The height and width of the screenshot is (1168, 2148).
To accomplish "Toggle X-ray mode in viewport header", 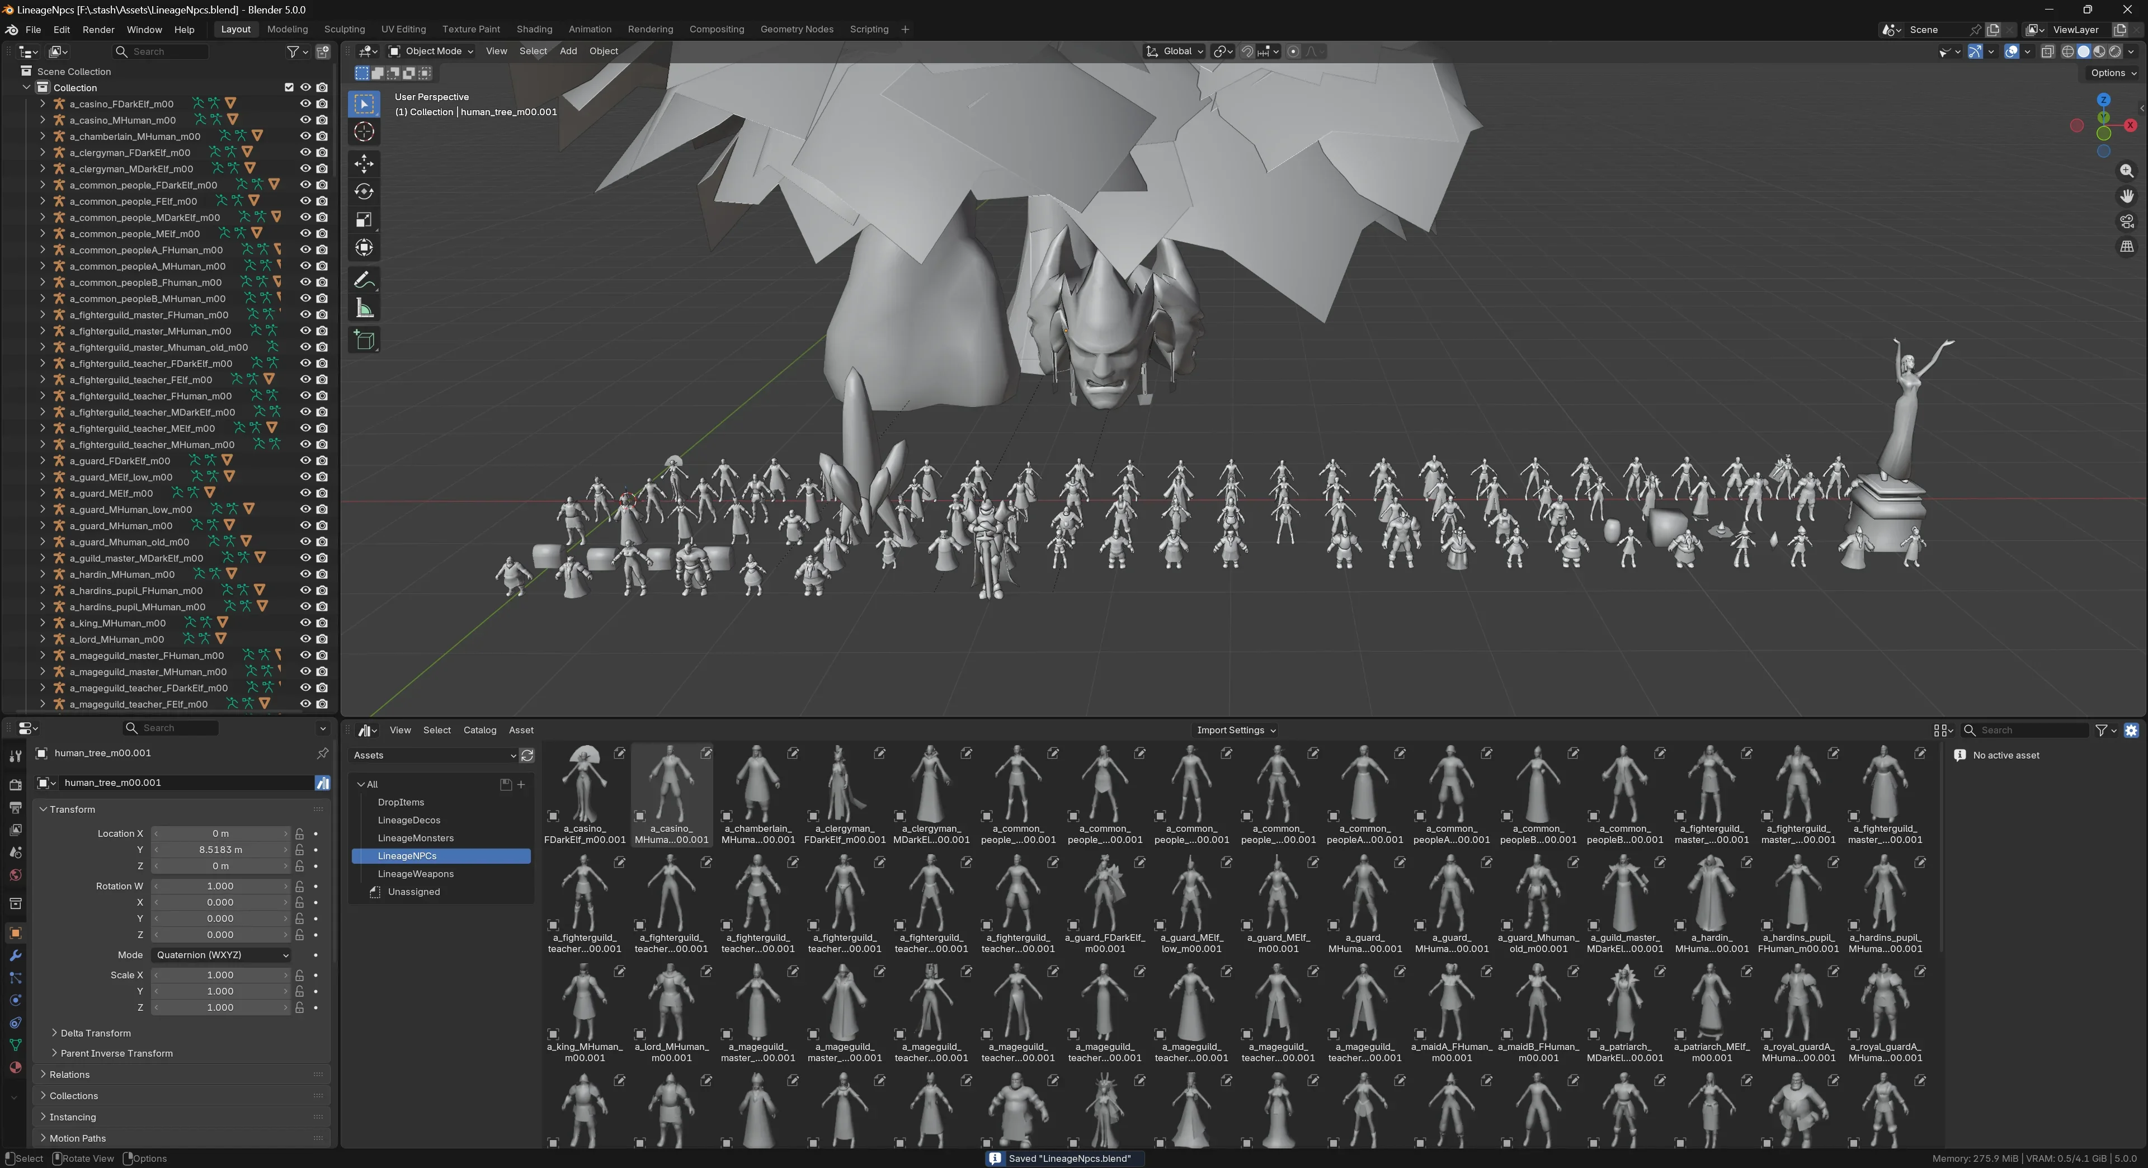I will tap(2047, 51).
